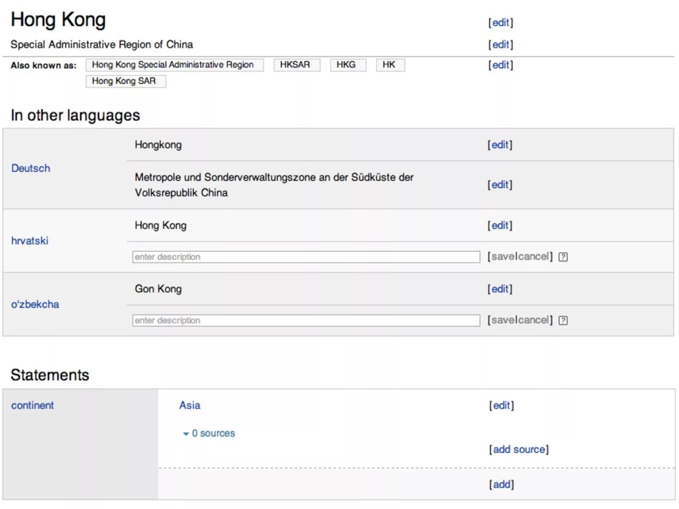The height and width of the screenshot is (509, 679).
Task: Open the Asia item link
Action: tap(190, 406)
